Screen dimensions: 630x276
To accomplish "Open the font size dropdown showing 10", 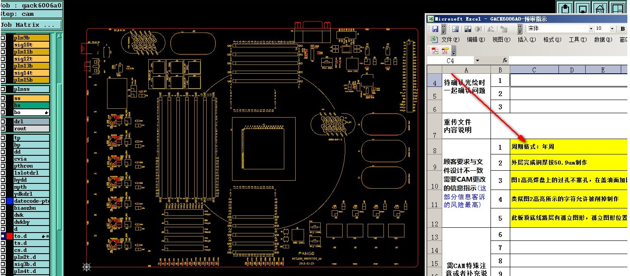I will (x=612, y=29).
